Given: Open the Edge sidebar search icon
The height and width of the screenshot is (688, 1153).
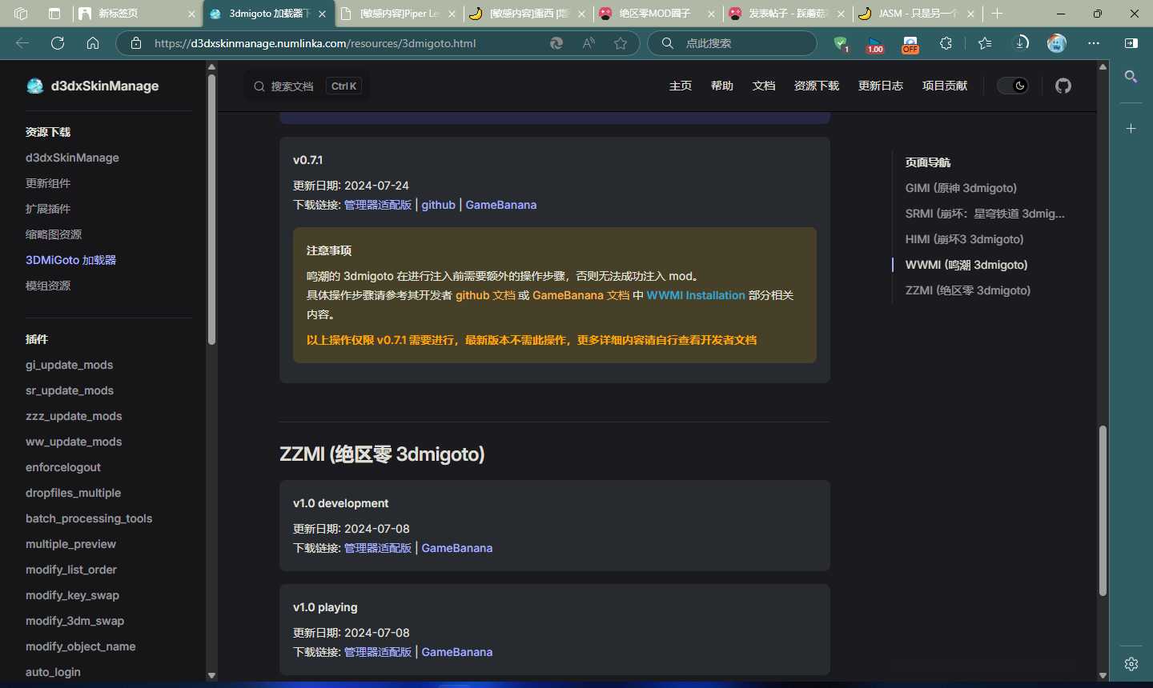Looking at the screenshot, I should [x=1131, y=77].
